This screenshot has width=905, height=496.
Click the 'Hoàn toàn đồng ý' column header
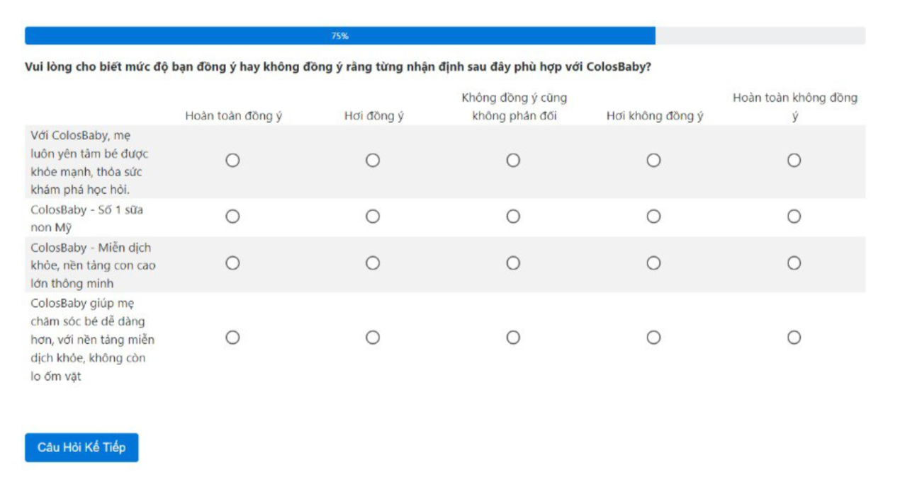tap(233, 116)
